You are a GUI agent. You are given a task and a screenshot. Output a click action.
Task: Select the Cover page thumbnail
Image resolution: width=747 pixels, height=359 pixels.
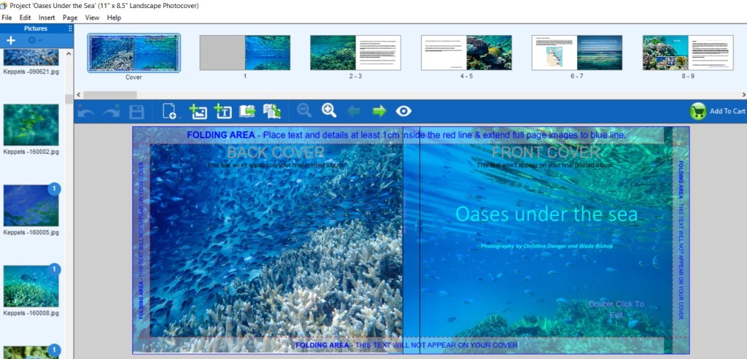[x=133, y=53]
